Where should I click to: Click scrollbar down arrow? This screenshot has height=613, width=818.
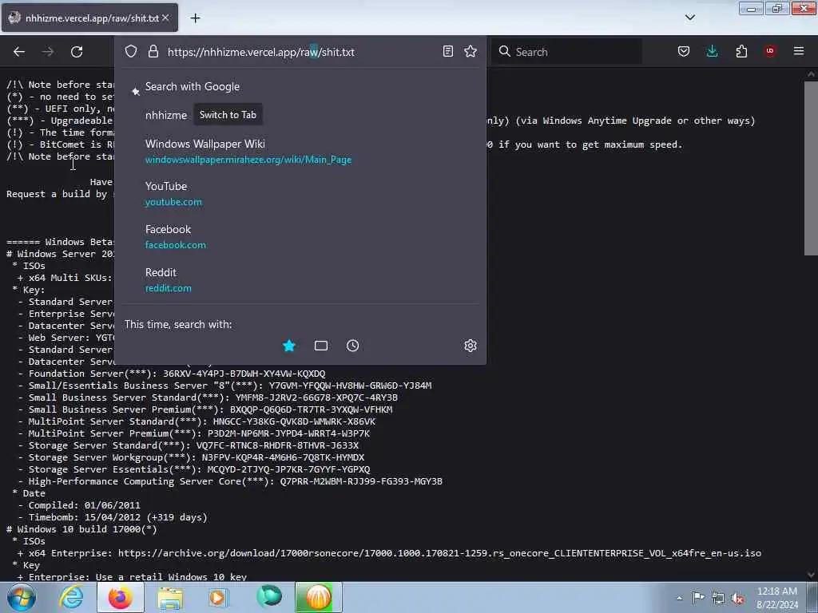click(x=811, y=575)
